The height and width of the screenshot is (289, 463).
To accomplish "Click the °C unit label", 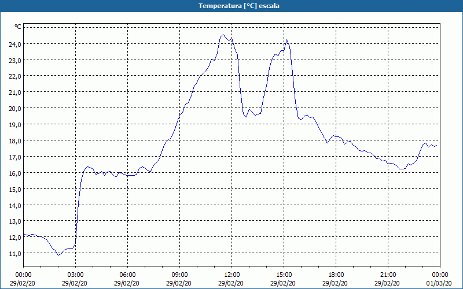I will pyautogui.click(x=18, y=27).
